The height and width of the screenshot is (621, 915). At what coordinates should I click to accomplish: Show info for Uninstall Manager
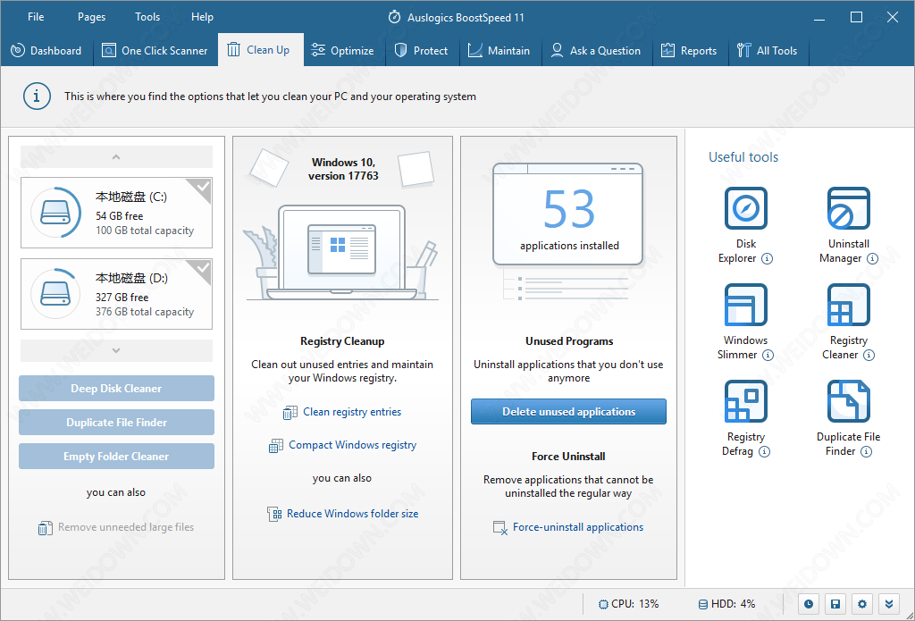tap(872, 258)
